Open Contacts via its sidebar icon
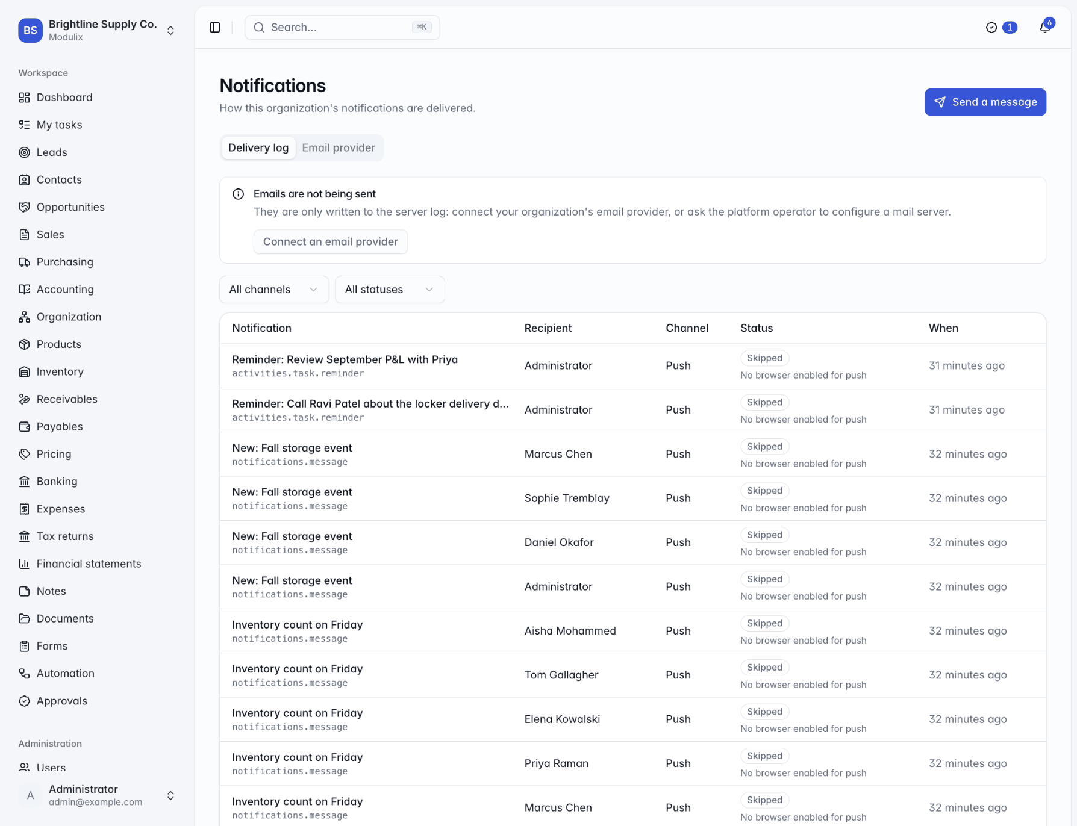The image size is (1077, 826). (x=24, y=179)
